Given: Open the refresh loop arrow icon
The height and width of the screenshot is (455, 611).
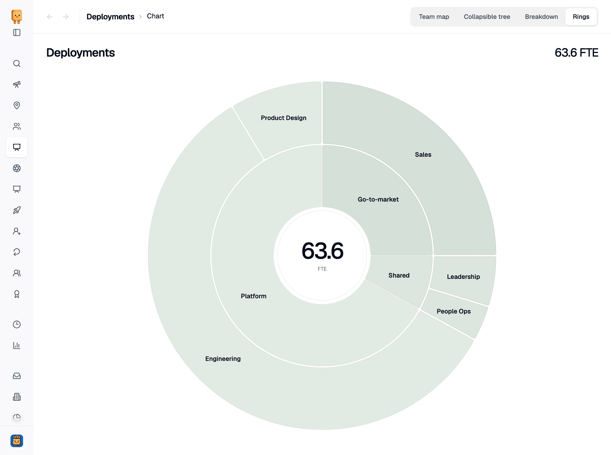Looking at the screenshot, I should click(17, 252).
